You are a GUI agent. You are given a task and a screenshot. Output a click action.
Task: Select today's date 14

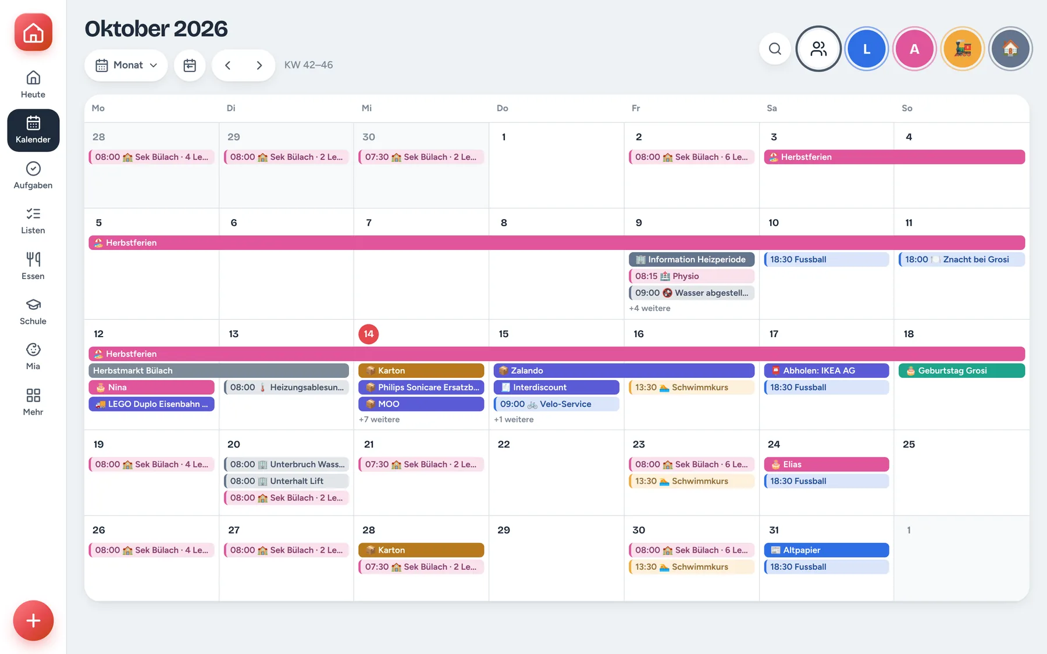tap(369, 334)
